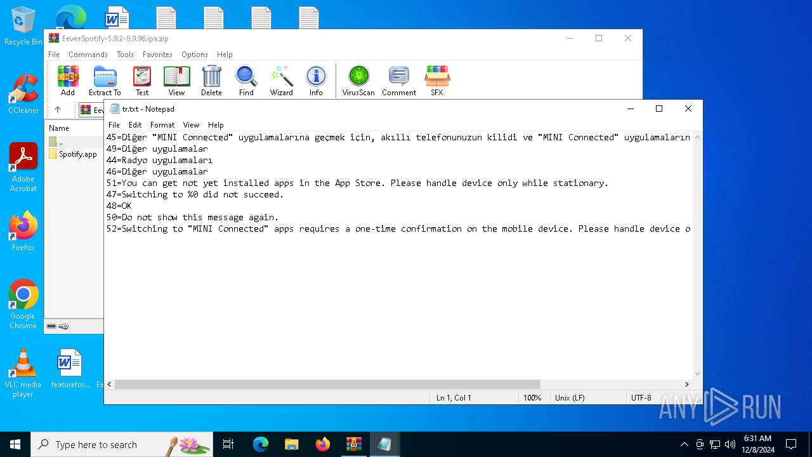Select the Spotify.app folder

tap(73, 154)
